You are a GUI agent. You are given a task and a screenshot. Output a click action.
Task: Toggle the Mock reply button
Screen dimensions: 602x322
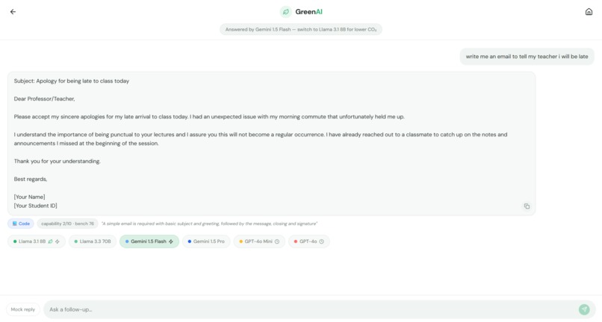[23, 309]
